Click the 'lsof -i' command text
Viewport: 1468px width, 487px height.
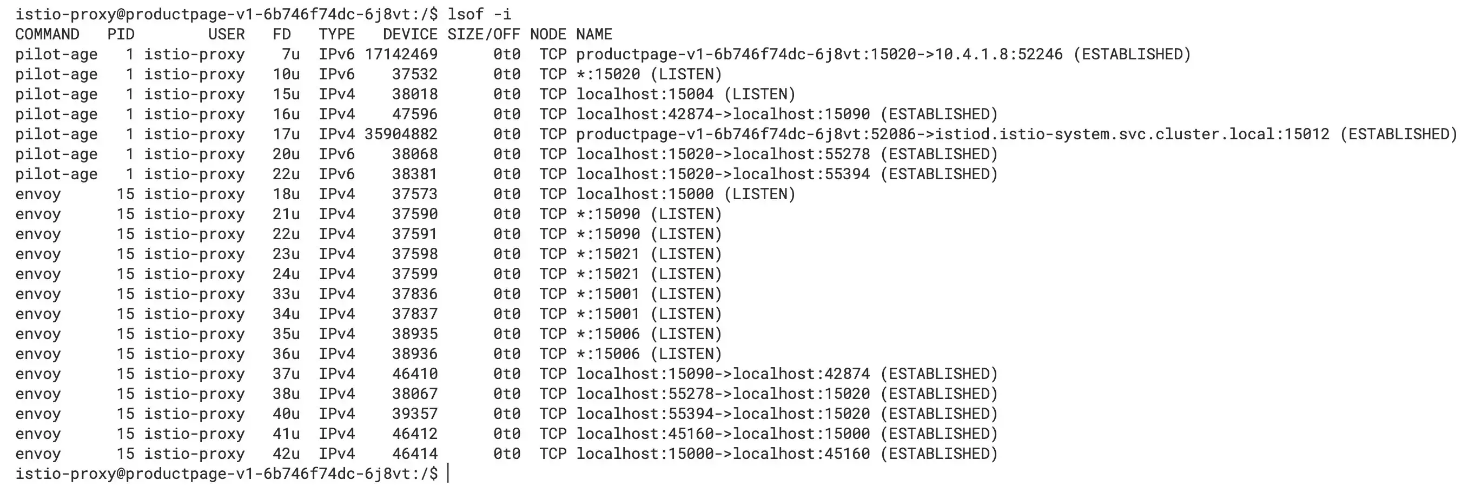(479, 14)
